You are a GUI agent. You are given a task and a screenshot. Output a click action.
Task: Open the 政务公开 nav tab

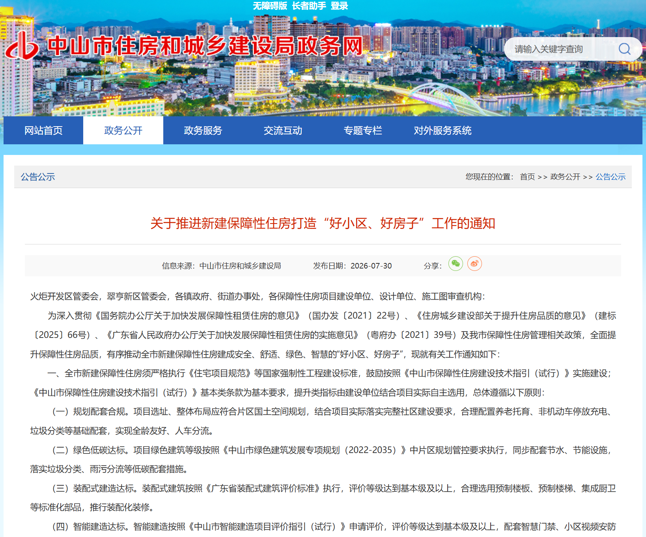[123, 131]
